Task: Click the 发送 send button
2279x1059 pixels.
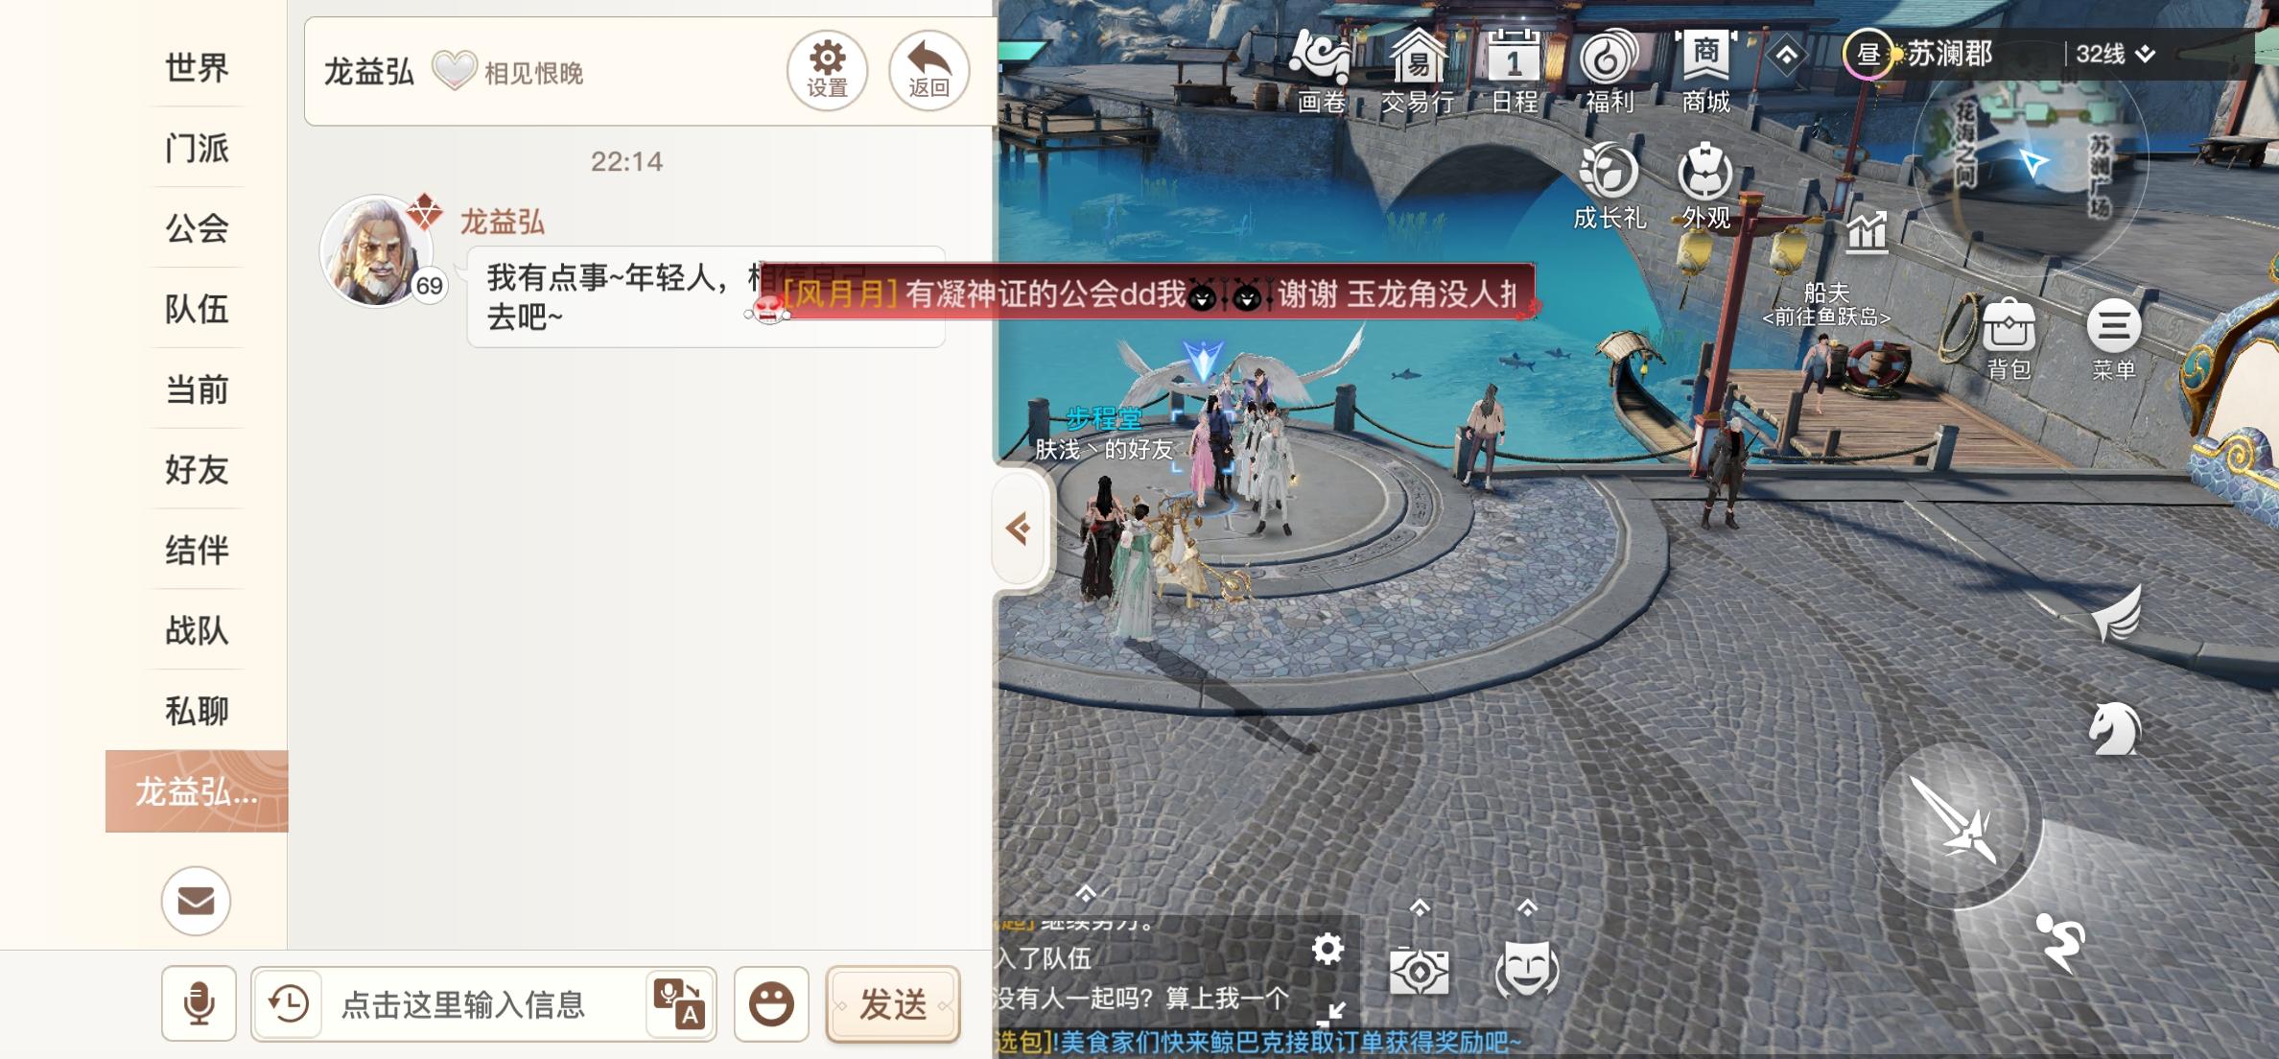Action: 893,1004
